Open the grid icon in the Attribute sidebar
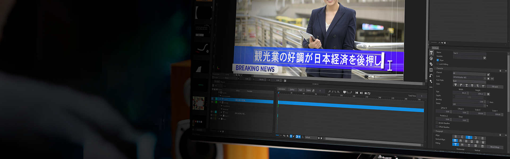The height and width of the screenshot is (159, 510). pos(431,70)
